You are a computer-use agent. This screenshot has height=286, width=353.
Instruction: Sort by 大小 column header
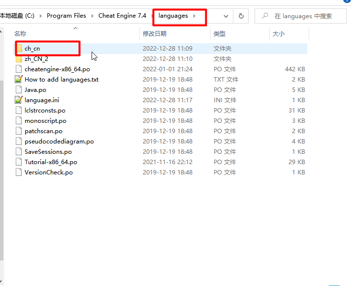click(278, 33)
